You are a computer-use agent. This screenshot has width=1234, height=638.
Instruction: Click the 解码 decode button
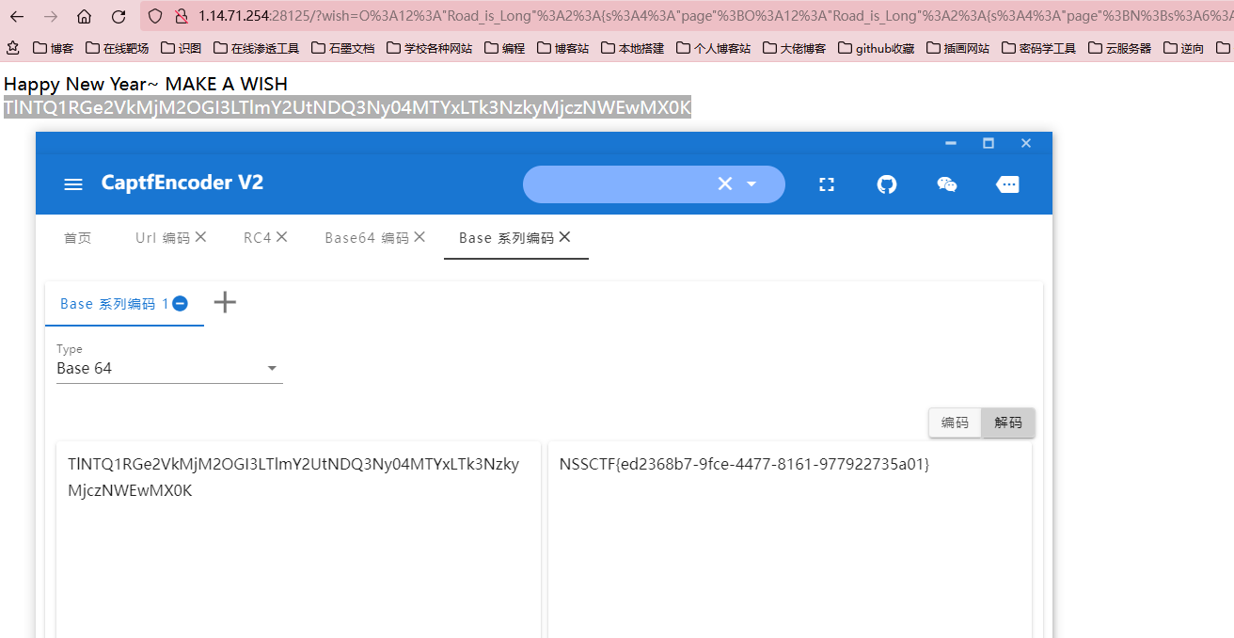pyautogui.click(x=1008, y=423)
